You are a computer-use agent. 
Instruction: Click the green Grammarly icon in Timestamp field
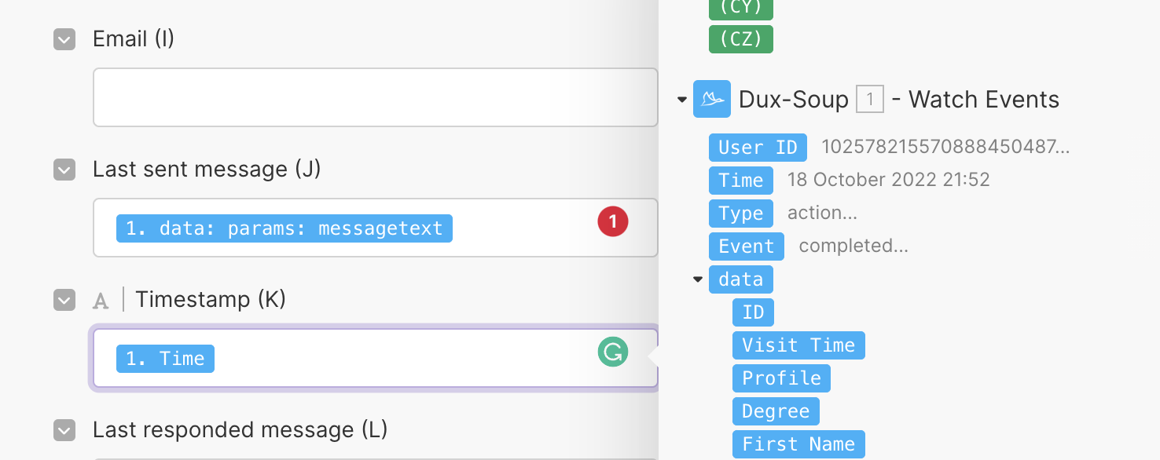(612, 352)
